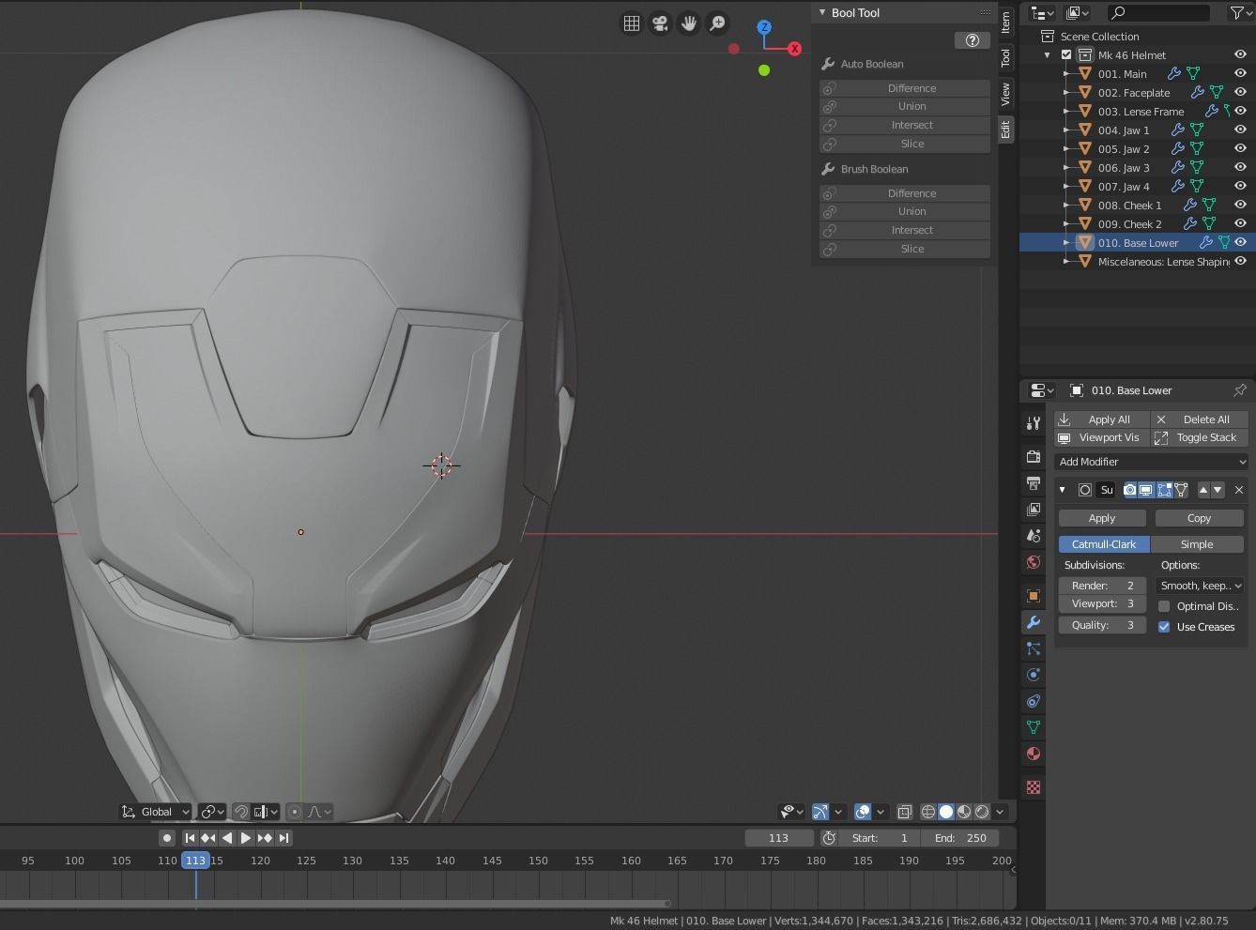
Task: Switch to orthographic grid view icon
Action: point(632,23)
